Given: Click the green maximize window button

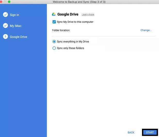Looking at the screenshot, I should 9,2.
